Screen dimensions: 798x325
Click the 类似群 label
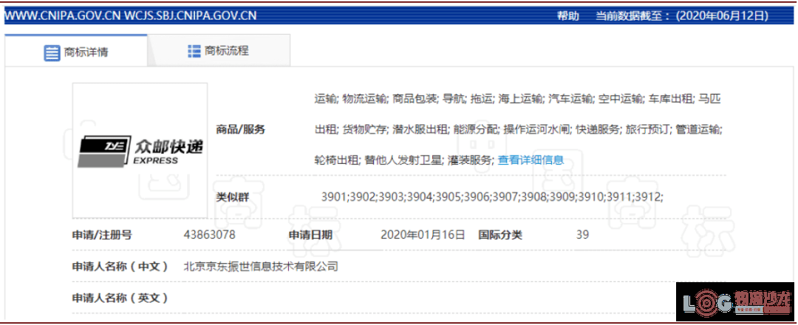(x=233, y=197)
